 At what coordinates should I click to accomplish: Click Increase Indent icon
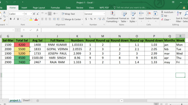(x=58, y=19)
